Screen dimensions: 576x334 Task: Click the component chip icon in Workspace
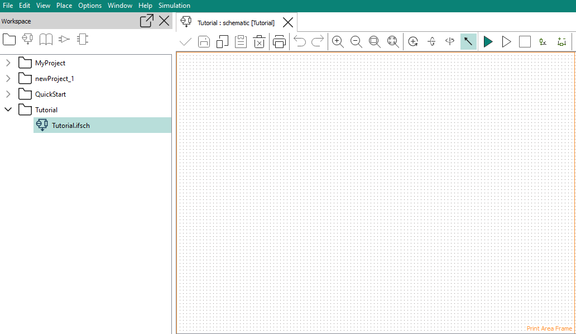(83, 39)
